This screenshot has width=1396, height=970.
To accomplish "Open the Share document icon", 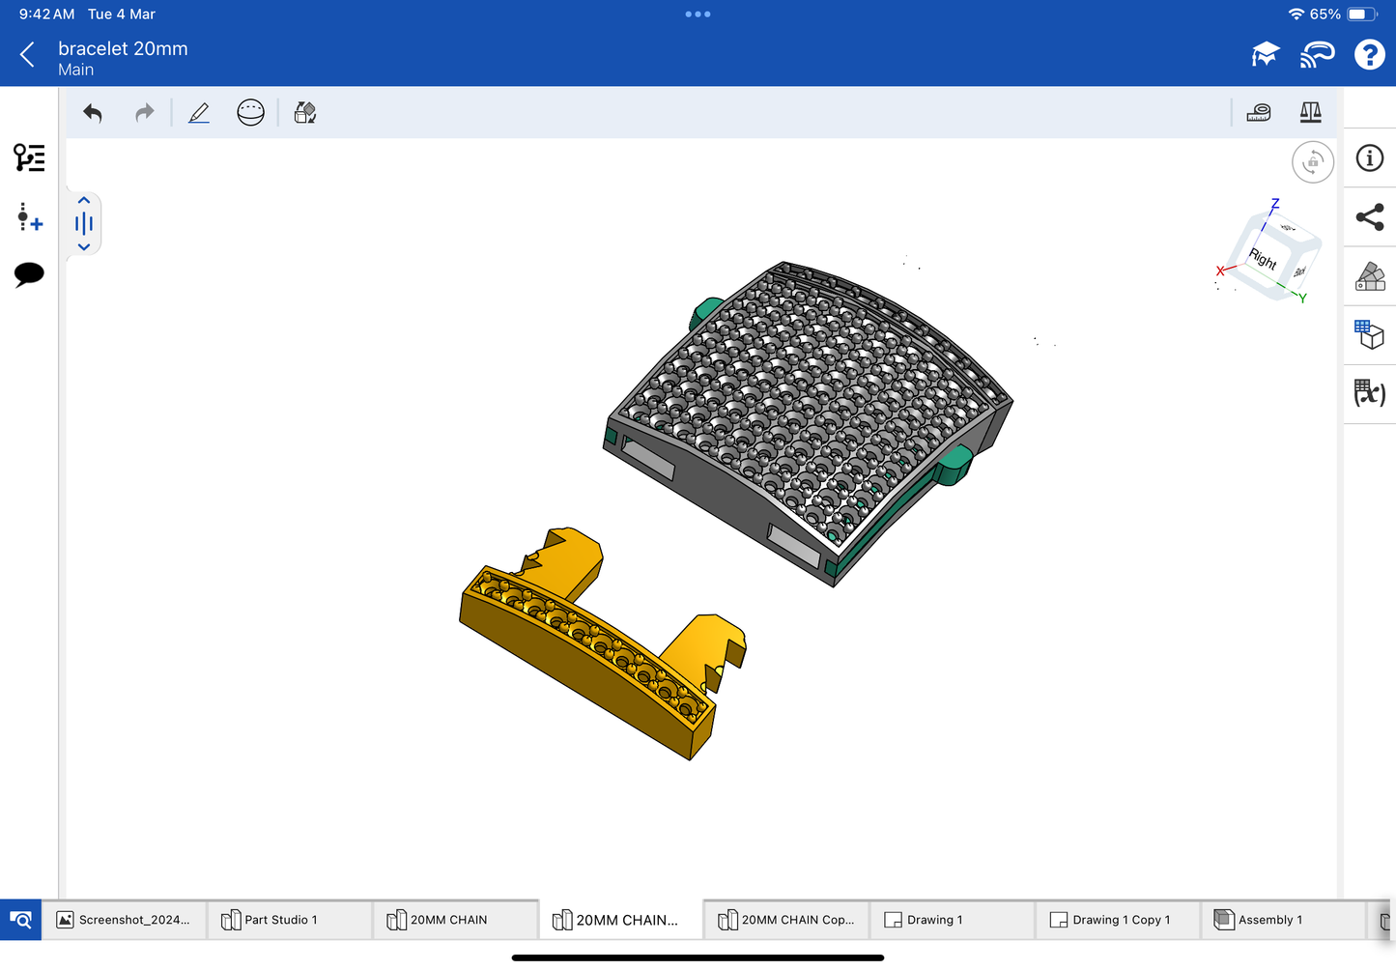I will pos(1369,217).
